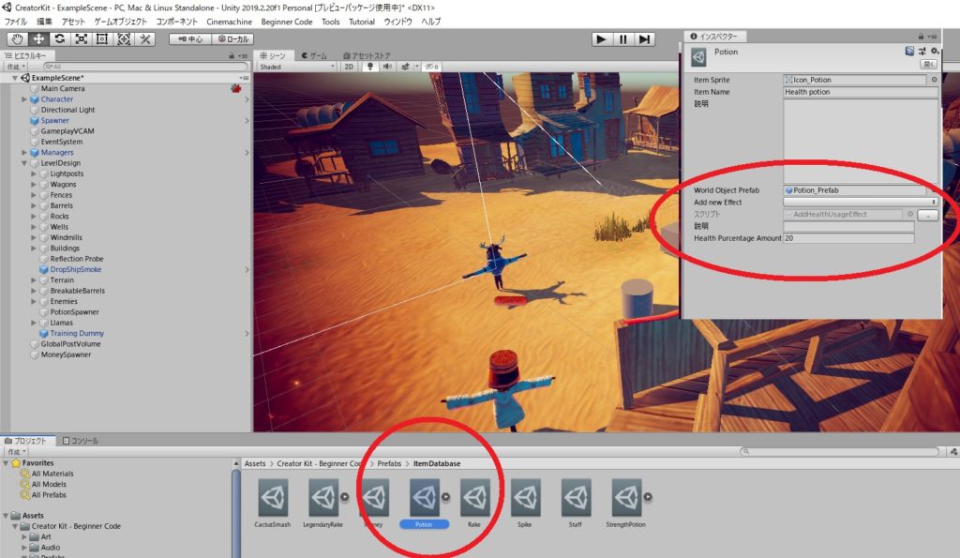960x558 pixels.
Task: Switch to the ゲーム tab
Action: point(314,55)
